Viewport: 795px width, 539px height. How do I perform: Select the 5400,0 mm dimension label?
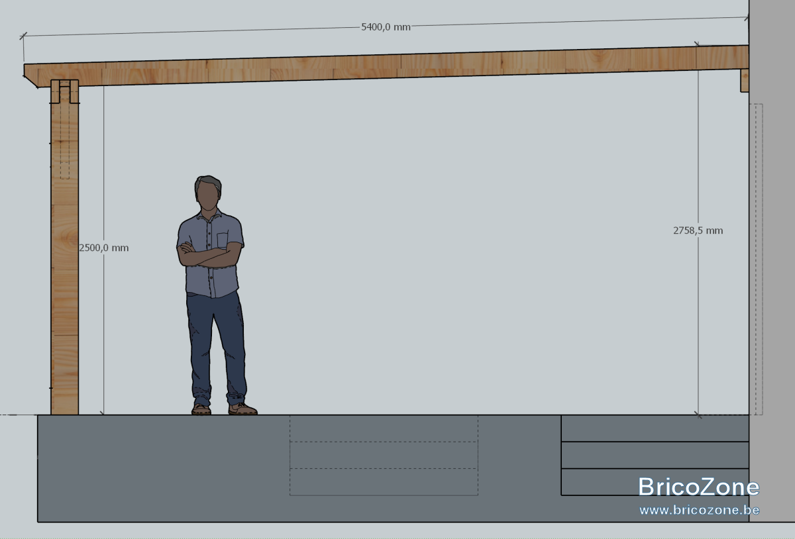coord(386,26)
